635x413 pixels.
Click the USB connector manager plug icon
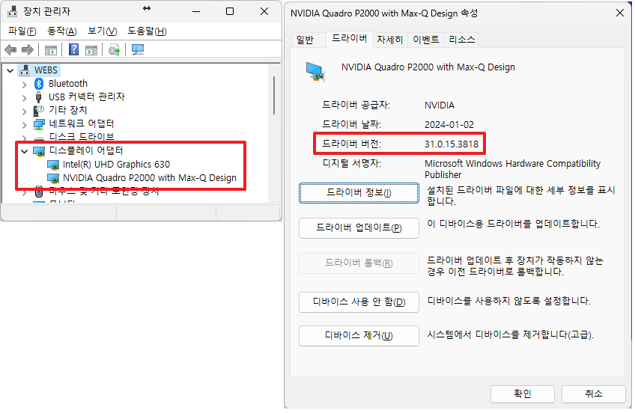(38, 97)
